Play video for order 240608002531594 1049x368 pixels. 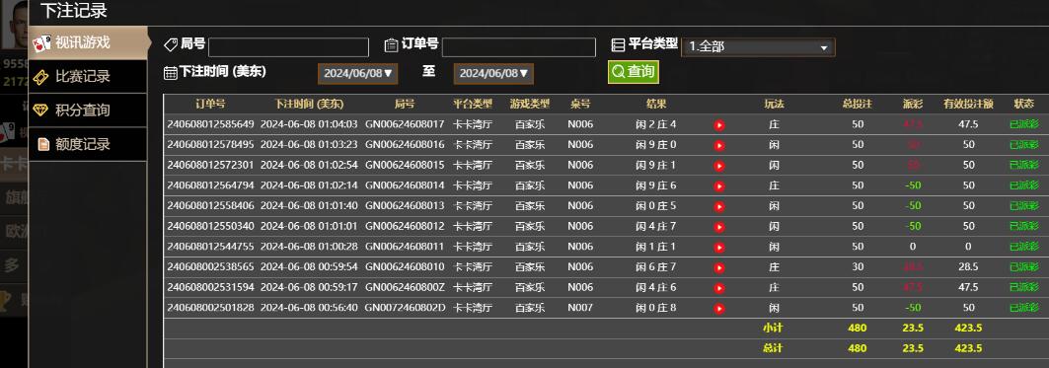(x=719, y=288)
